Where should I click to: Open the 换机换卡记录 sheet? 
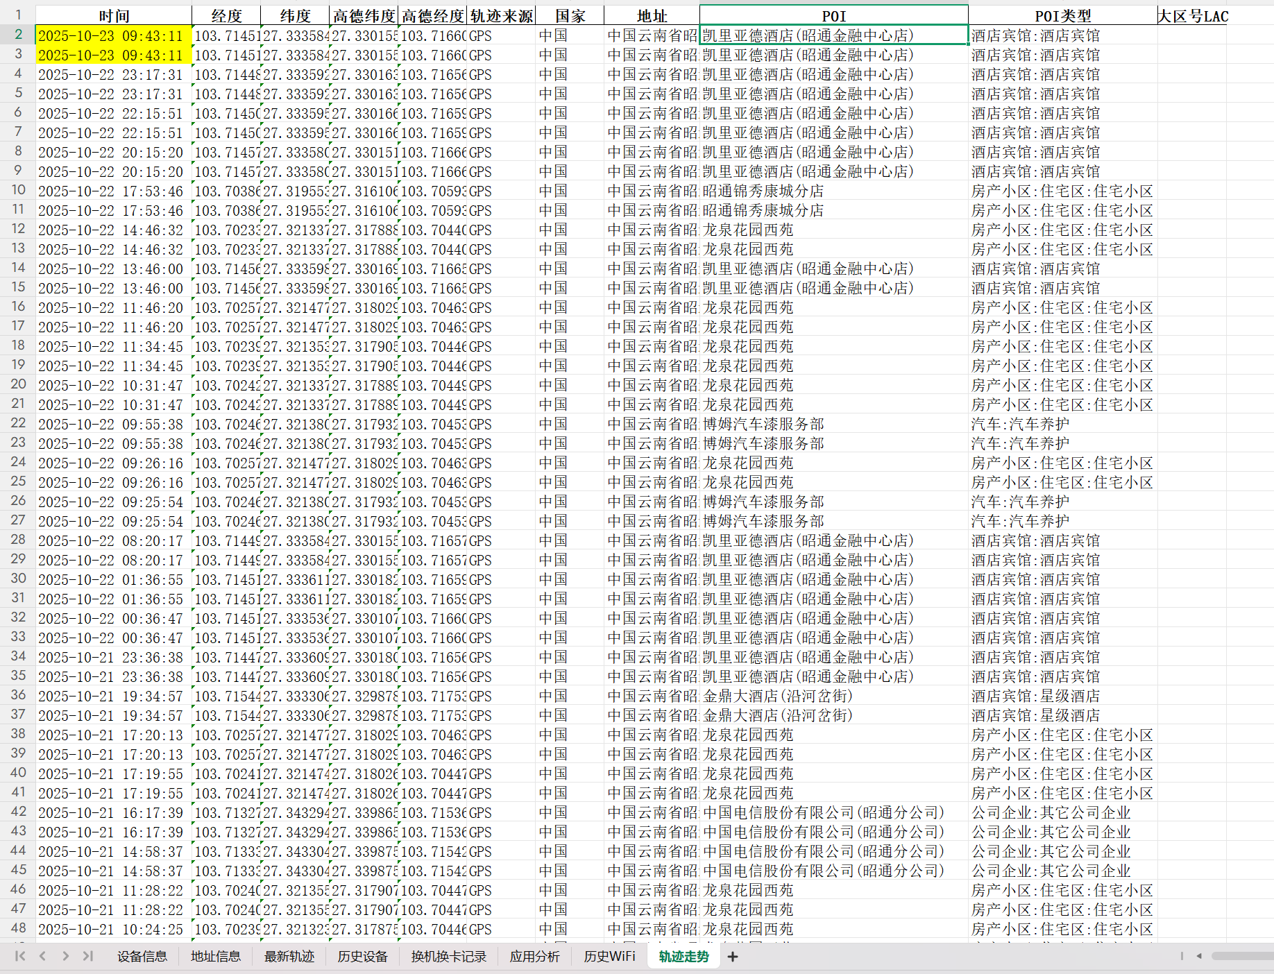(x=448, y=957)
